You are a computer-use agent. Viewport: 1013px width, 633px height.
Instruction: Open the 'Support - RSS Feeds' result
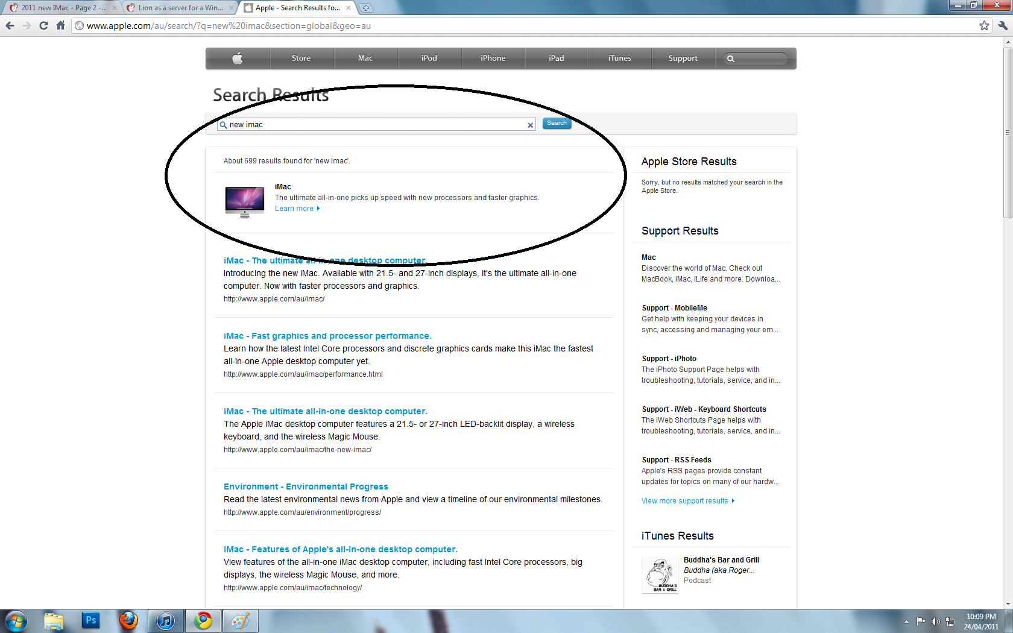point(677,460)
